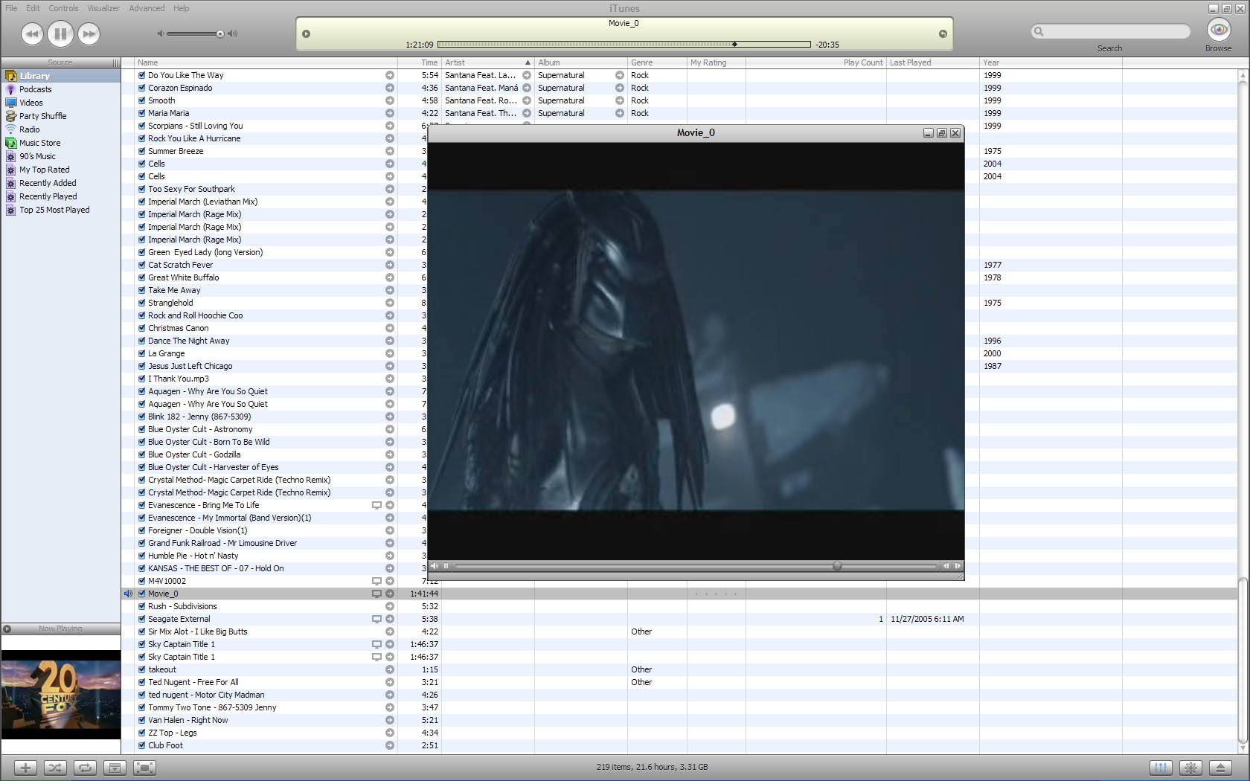Click the previous track rewind button
Viewport: 1250px width, 781px height.
click(x=32, y=33)
